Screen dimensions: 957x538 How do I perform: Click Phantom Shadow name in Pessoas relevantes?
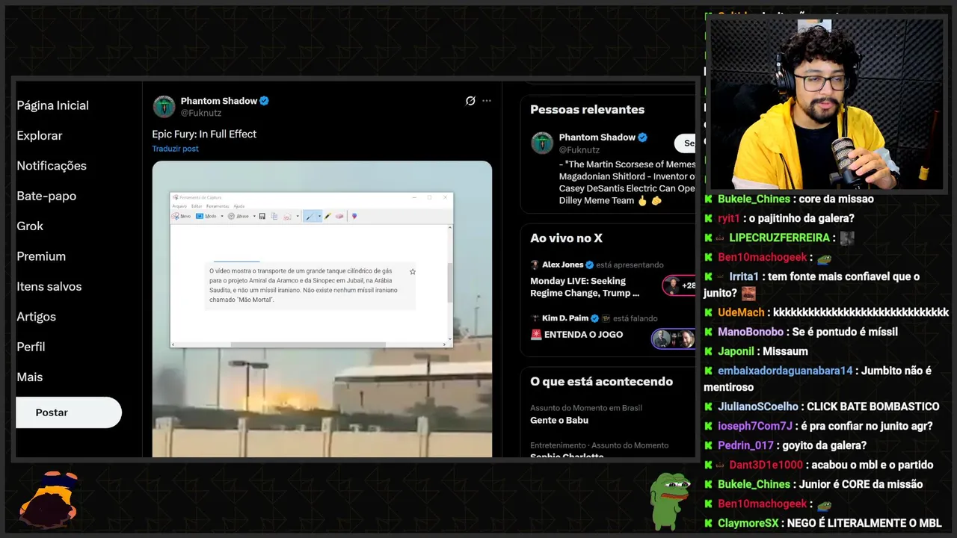click(597, 137)
